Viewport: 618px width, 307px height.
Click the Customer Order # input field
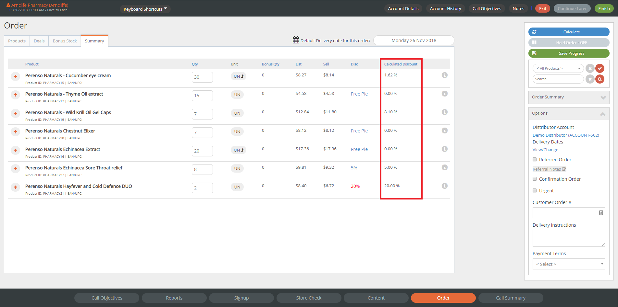click(569, 213)
